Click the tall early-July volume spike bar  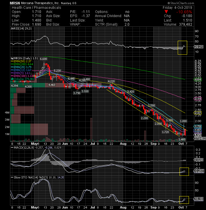pos(91,129)
